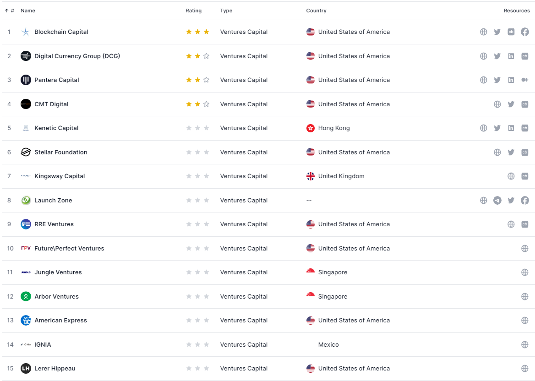Click the Name column header
Viewport: 535px width, 381px height.
28,11
